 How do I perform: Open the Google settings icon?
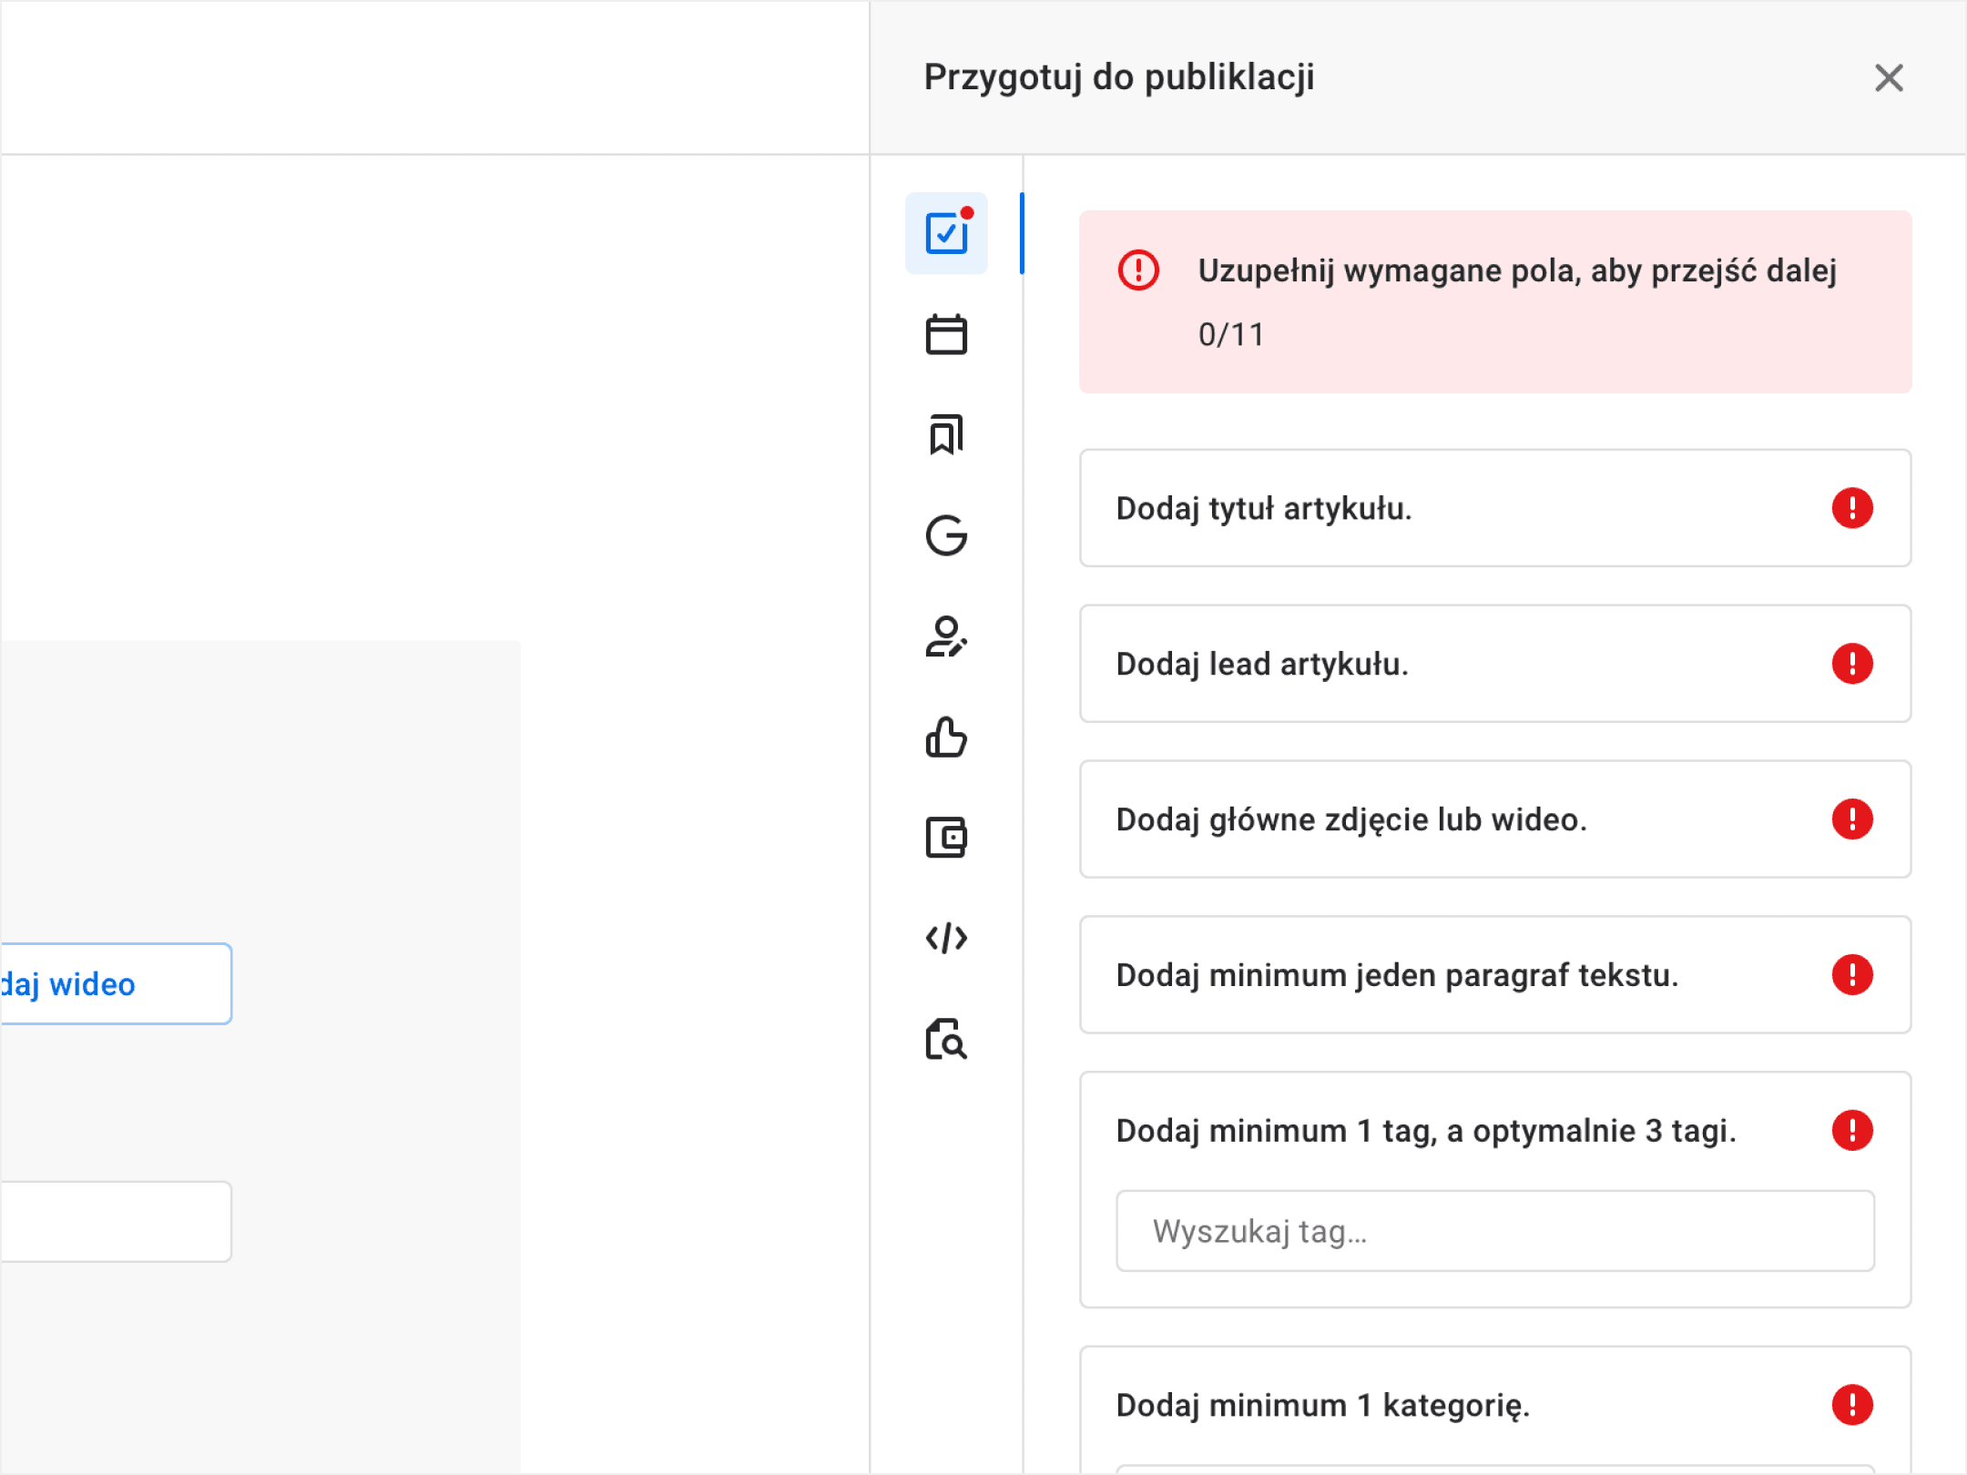[x=946, y=535]
